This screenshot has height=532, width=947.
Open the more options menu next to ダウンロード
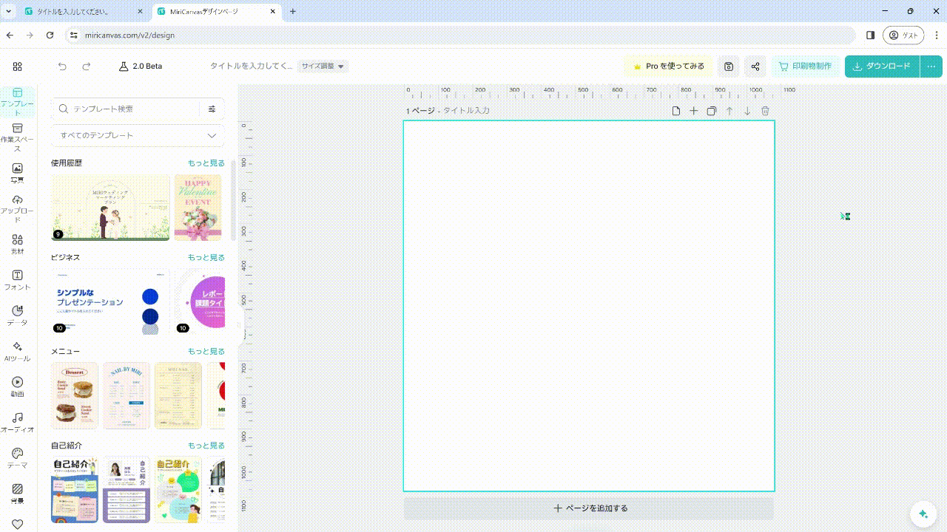click(x=931, y=66)
